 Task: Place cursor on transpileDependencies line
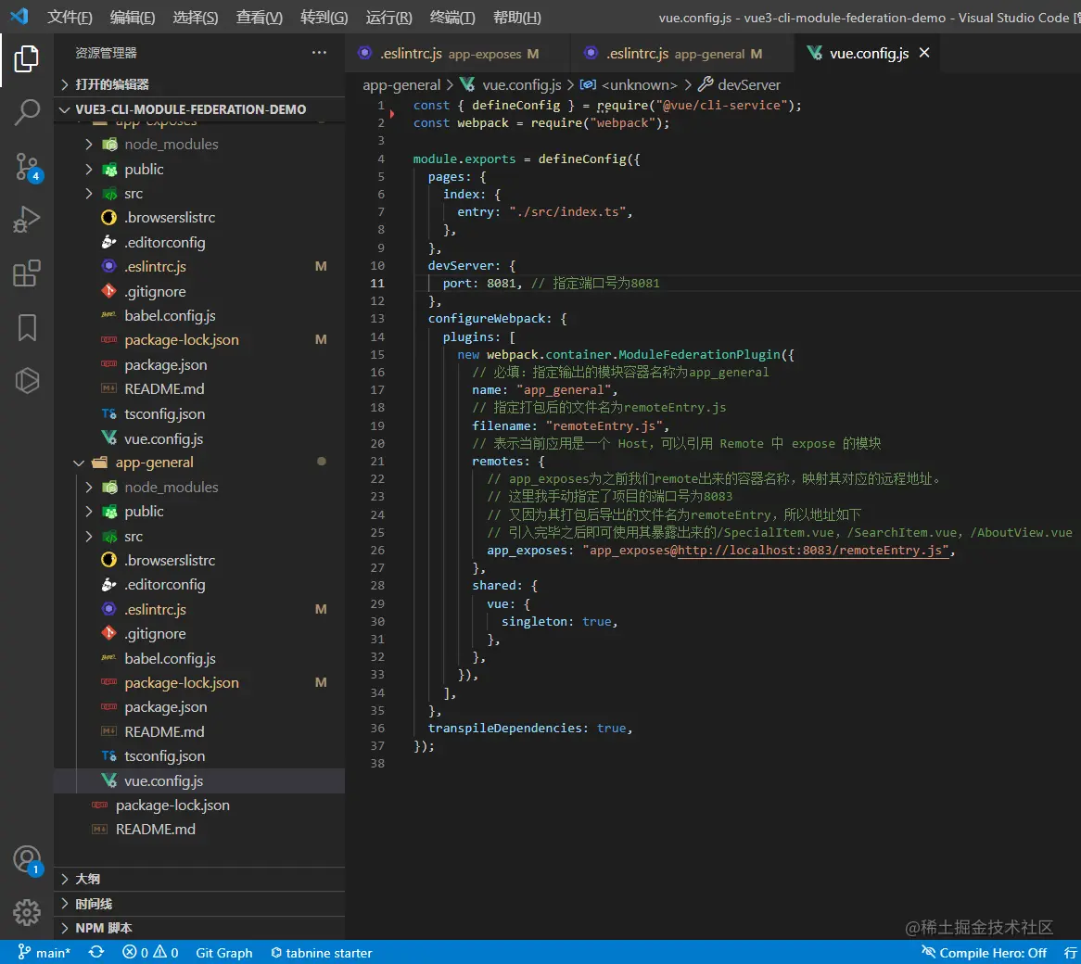point(530,728)
